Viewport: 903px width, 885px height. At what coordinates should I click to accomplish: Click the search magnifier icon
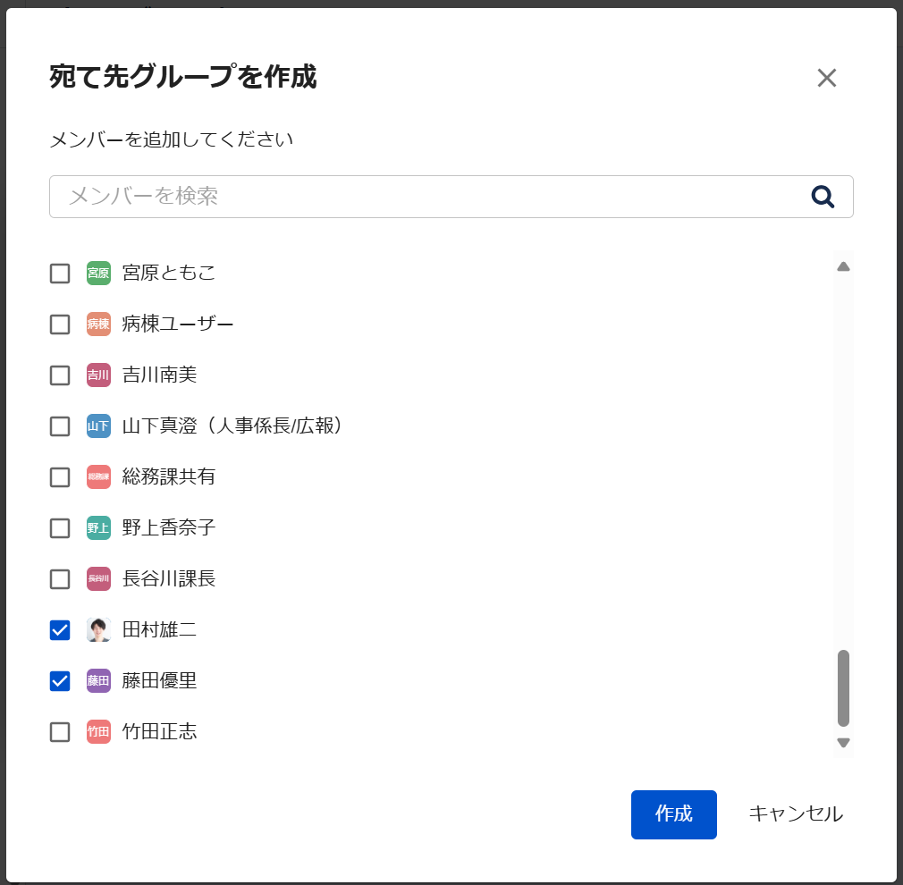click(823, 197)
